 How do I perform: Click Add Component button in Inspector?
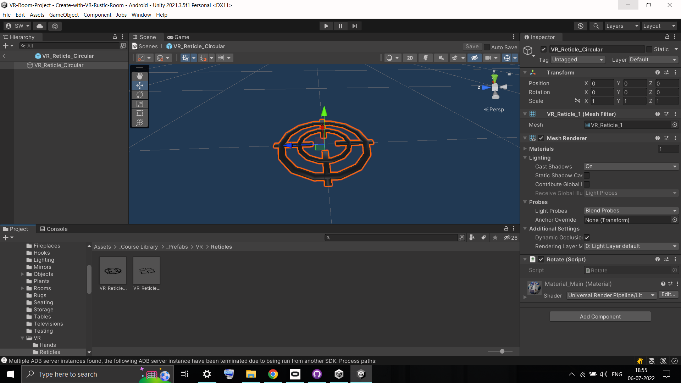pos(600,317)
